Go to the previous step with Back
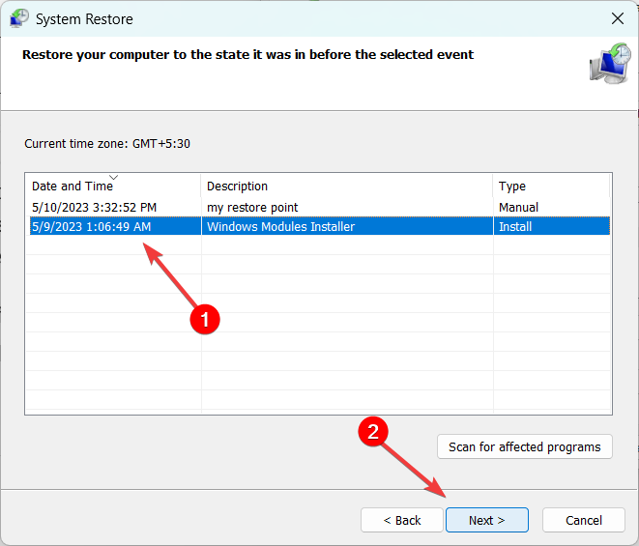Screen dimensions: 639x546 coord(402,520)
